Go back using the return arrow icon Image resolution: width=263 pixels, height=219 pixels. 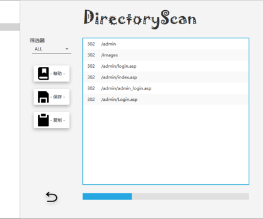[52, 197]
